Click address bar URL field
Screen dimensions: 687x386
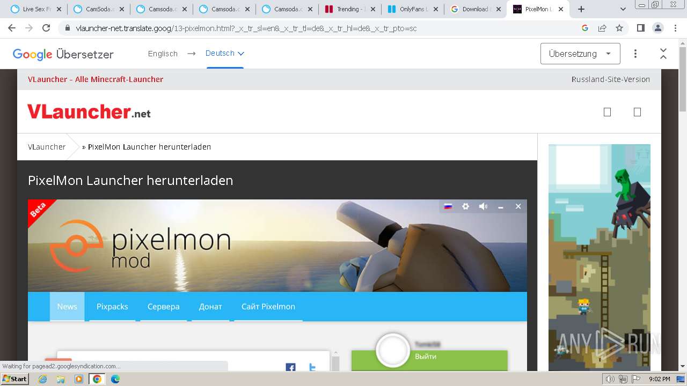point(322,28)
